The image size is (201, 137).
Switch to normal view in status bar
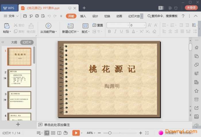[x=47, y=133]
